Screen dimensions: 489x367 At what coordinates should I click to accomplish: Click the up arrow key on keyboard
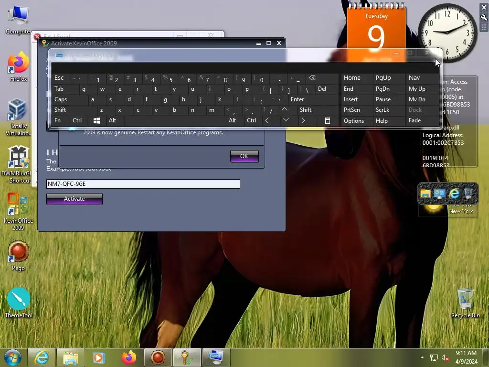point(285,109)
